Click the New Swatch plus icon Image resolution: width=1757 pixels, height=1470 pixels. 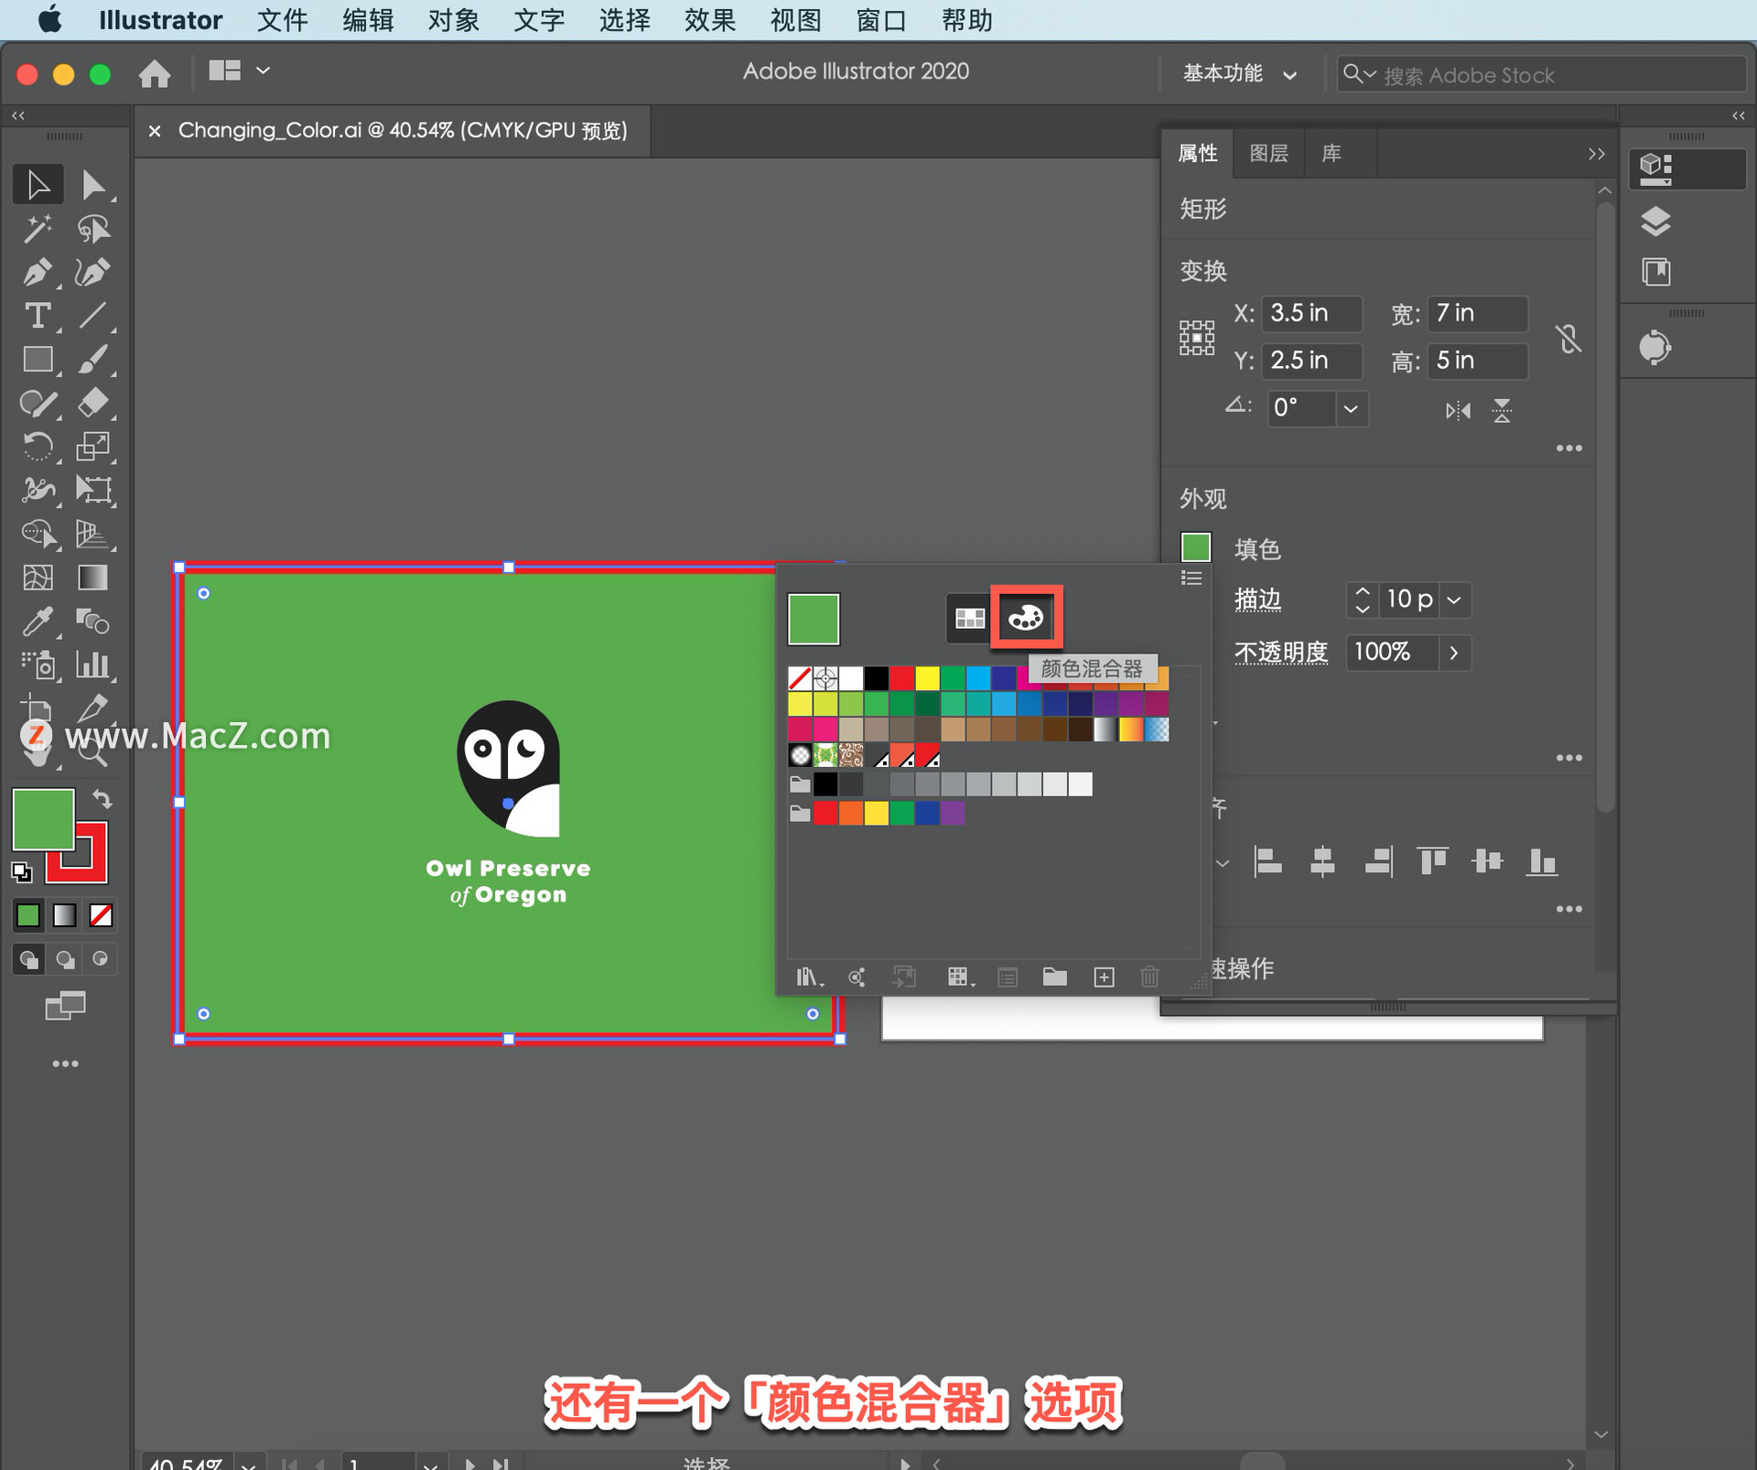click(1104, 978)
